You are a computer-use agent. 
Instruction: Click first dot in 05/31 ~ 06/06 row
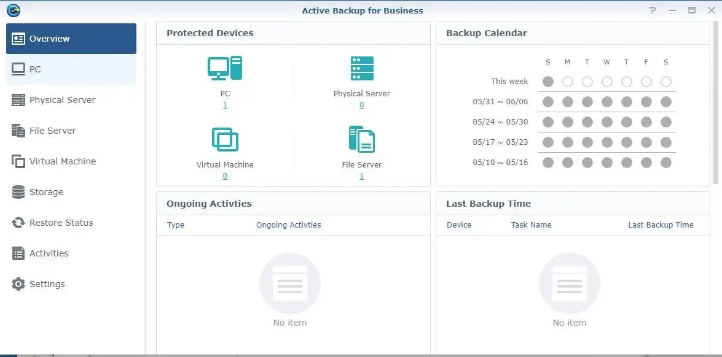[x=548, y=102]
